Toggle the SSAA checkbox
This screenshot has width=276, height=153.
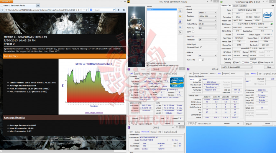coord(193,32)
